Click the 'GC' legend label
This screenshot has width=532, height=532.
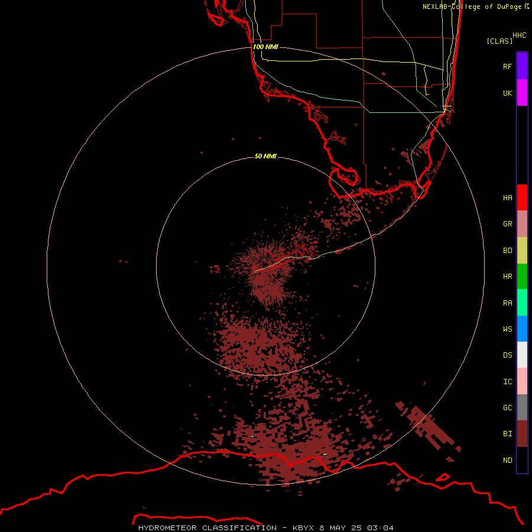coord(507,408)
